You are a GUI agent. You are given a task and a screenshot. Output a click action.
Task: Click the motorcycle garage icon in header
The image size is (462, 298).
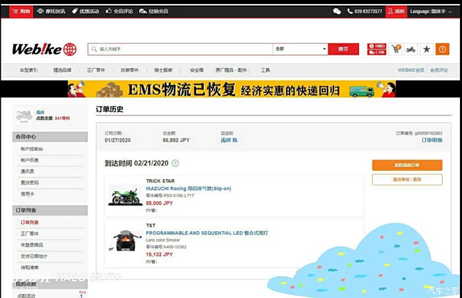click(411, 49)
